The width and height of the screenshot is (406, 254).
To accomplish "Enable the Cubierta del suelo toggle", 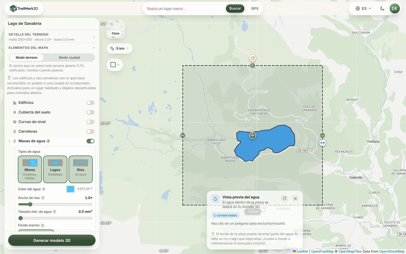I will pyautogui.click(x=91, y=112).
